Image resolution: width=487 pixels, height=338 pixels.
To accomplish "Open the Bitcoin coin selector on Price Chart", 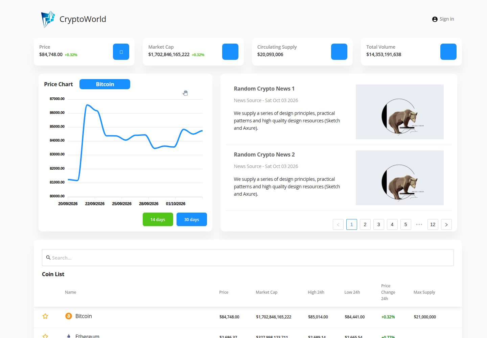I will tap(105, 84).
